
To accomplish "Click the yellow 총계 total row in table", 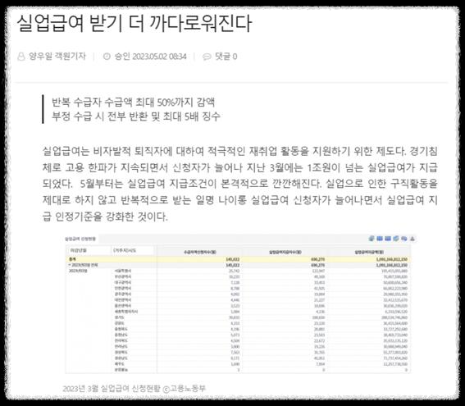I will coord(238,259).
